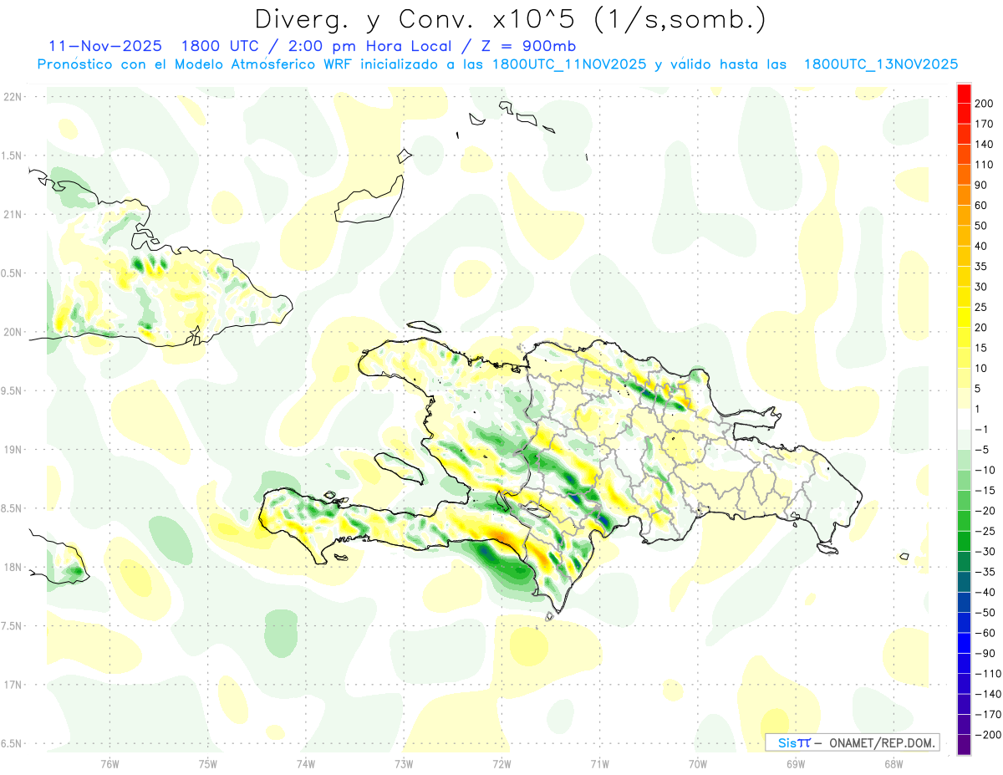The height and width of the screenshot is (775, 1003).
Task: Click the "-200" colorbar label
Action: [988, 735]
